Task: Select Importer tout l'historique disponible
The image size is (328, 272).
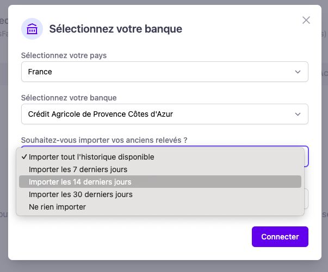Action: pos(91,157)
